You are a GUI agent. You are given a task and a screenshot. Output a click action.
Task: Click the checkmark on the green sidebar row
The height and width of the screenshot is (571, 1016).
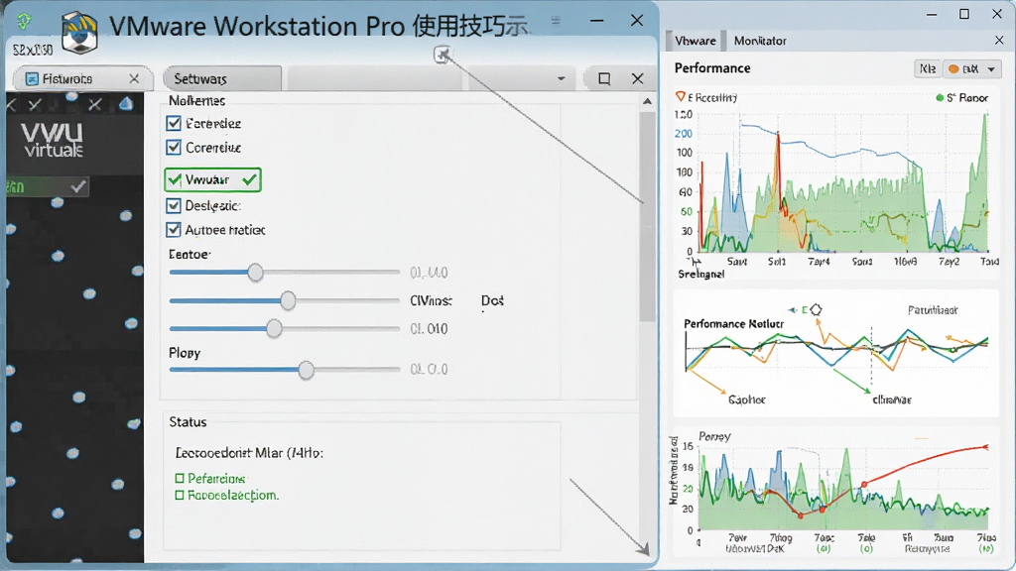[78, 187]
